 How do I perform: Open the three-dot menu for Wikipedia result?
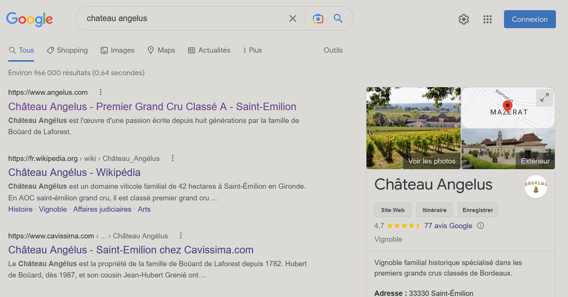coord(173,158)
